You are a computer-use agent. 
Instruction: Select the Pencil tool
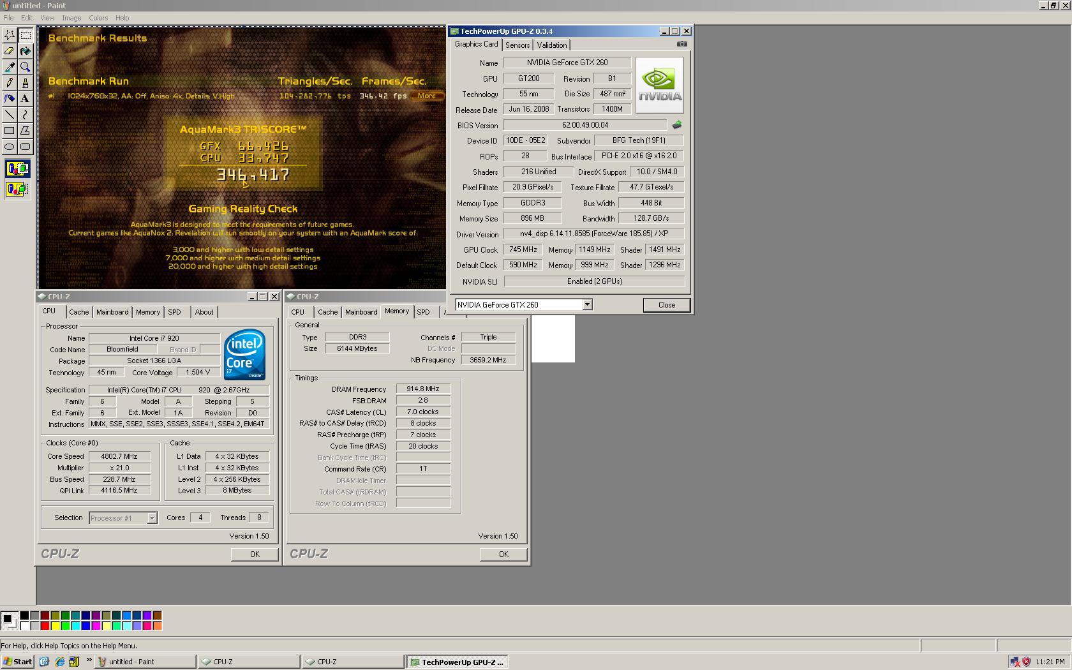pos(10,82)
